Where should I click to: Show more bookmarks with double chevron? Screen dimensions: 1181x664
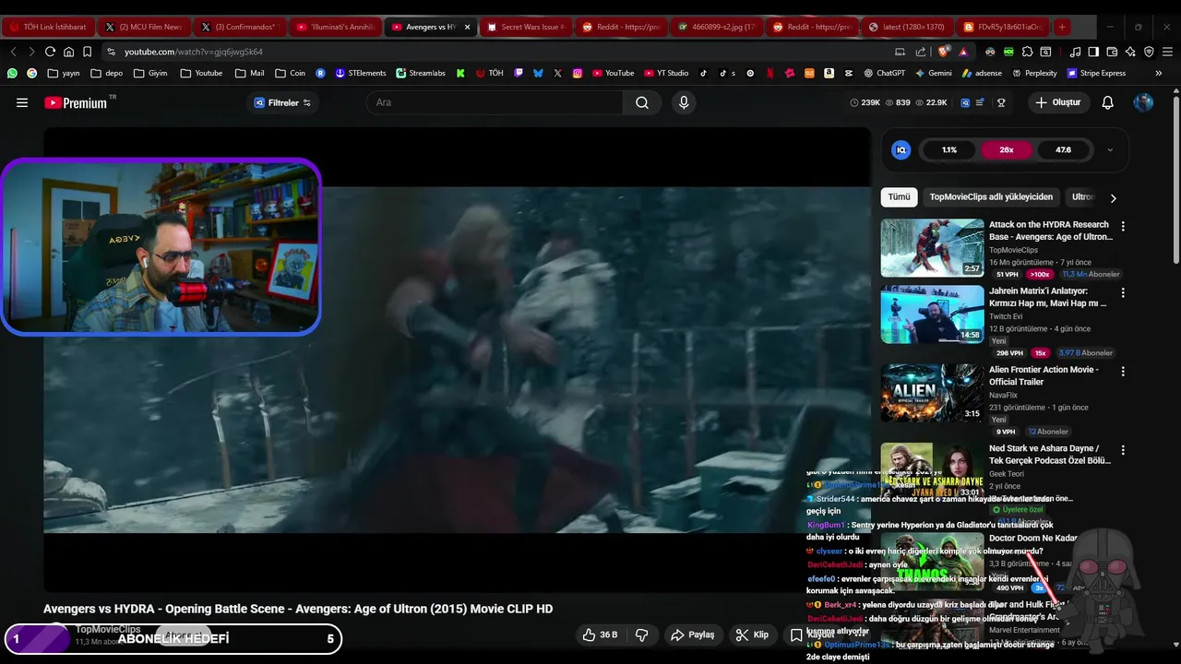point(1159,73)
